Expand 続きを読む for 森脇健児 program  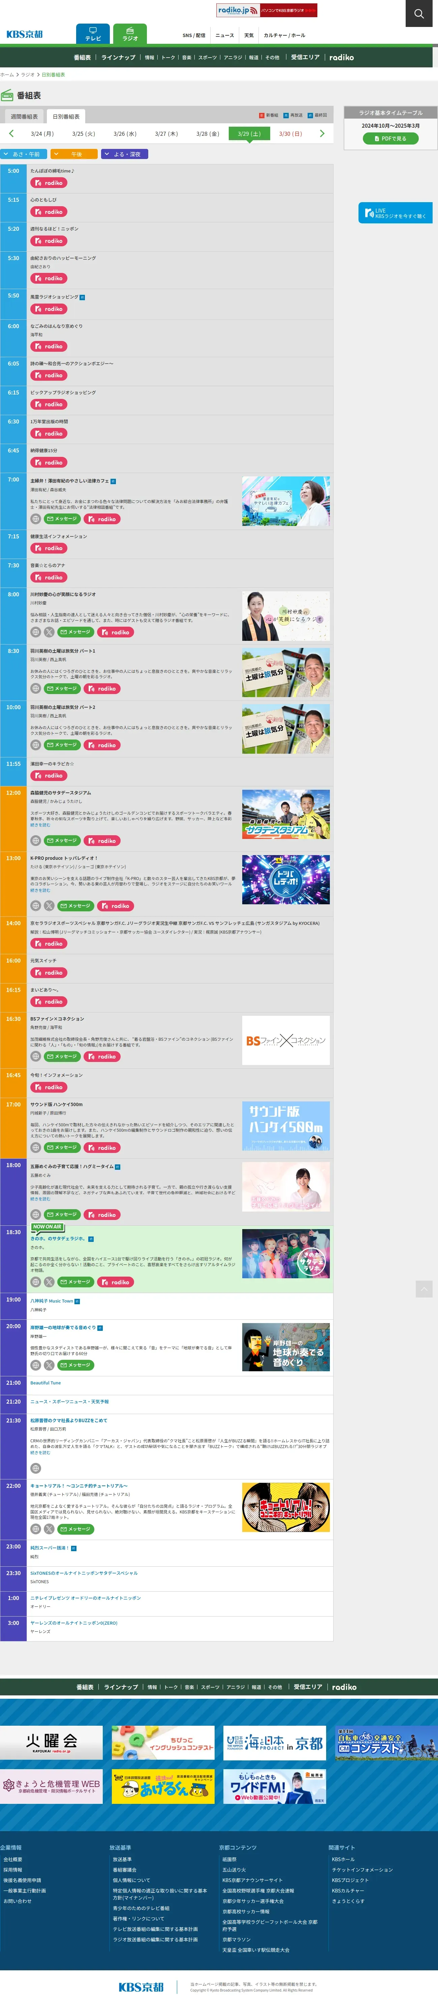click(40, 825)
